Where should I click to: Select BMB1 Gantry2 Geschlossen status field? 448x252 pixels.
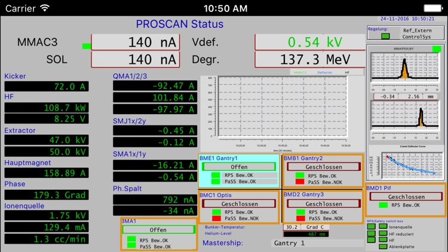(x=324, y=167)
